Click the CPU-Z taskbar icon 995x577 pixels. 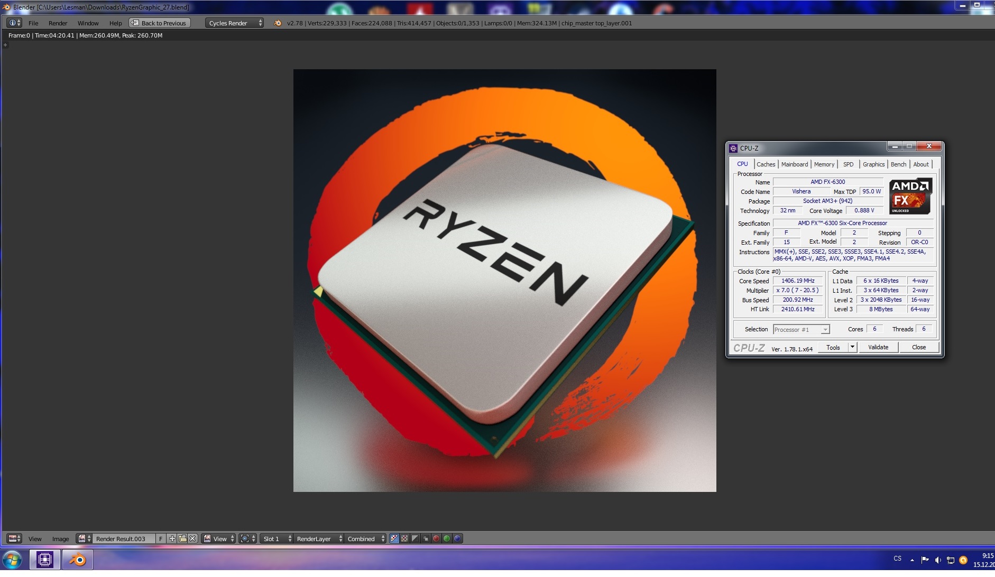pyautogui.click(x=45, y=560)
